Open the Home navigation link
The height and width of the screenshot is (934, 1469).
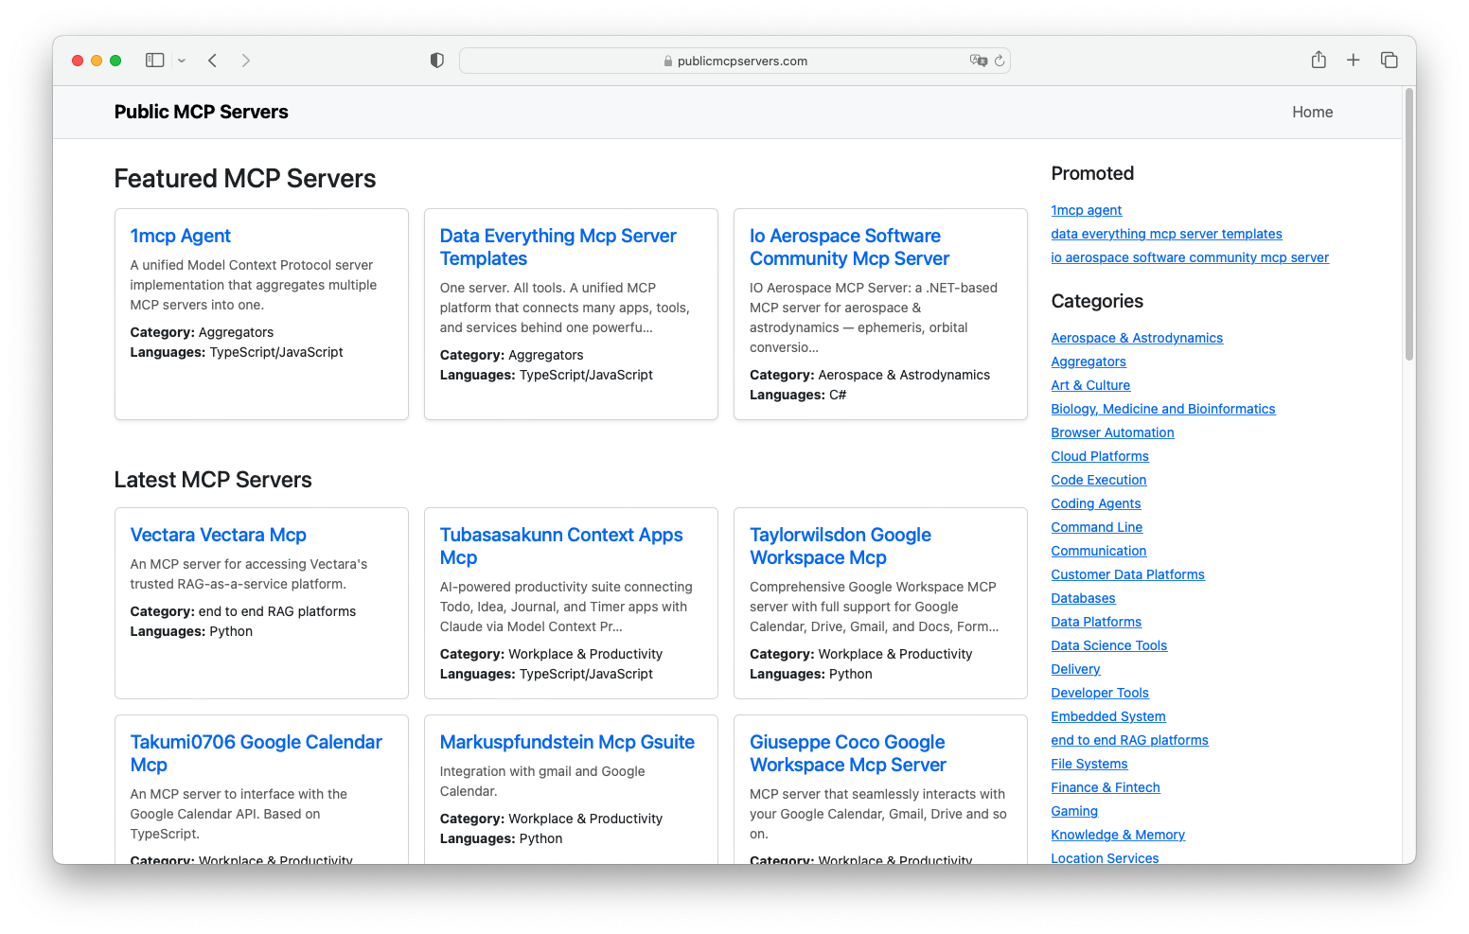point(1312,112)
